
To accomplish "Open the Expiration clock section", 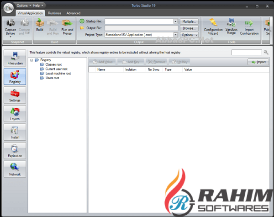I will pos(15,151).
